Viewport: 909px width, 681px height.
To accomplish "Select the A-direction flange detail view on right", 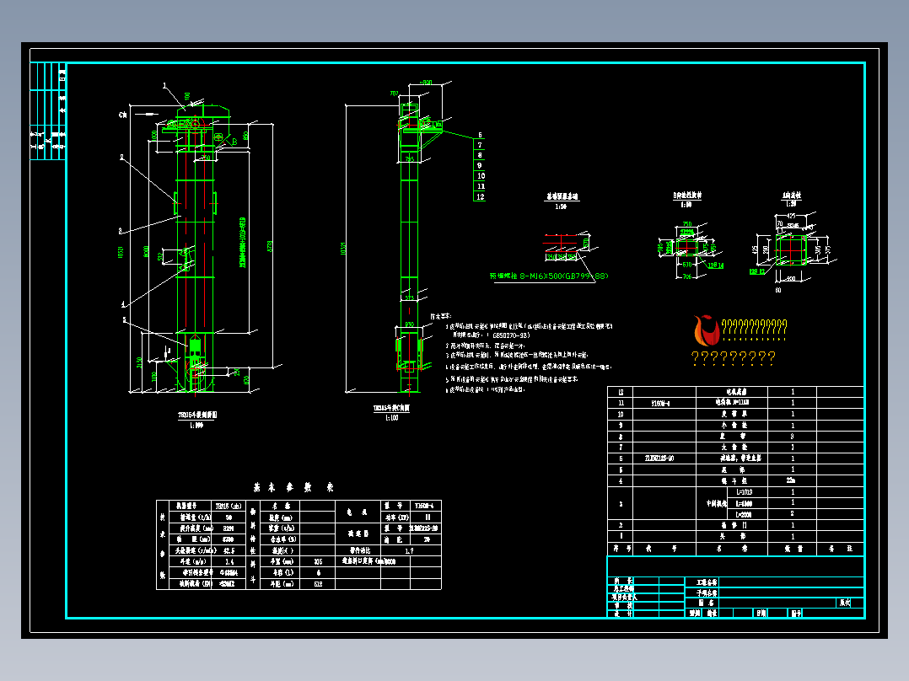I will [793, 244].
